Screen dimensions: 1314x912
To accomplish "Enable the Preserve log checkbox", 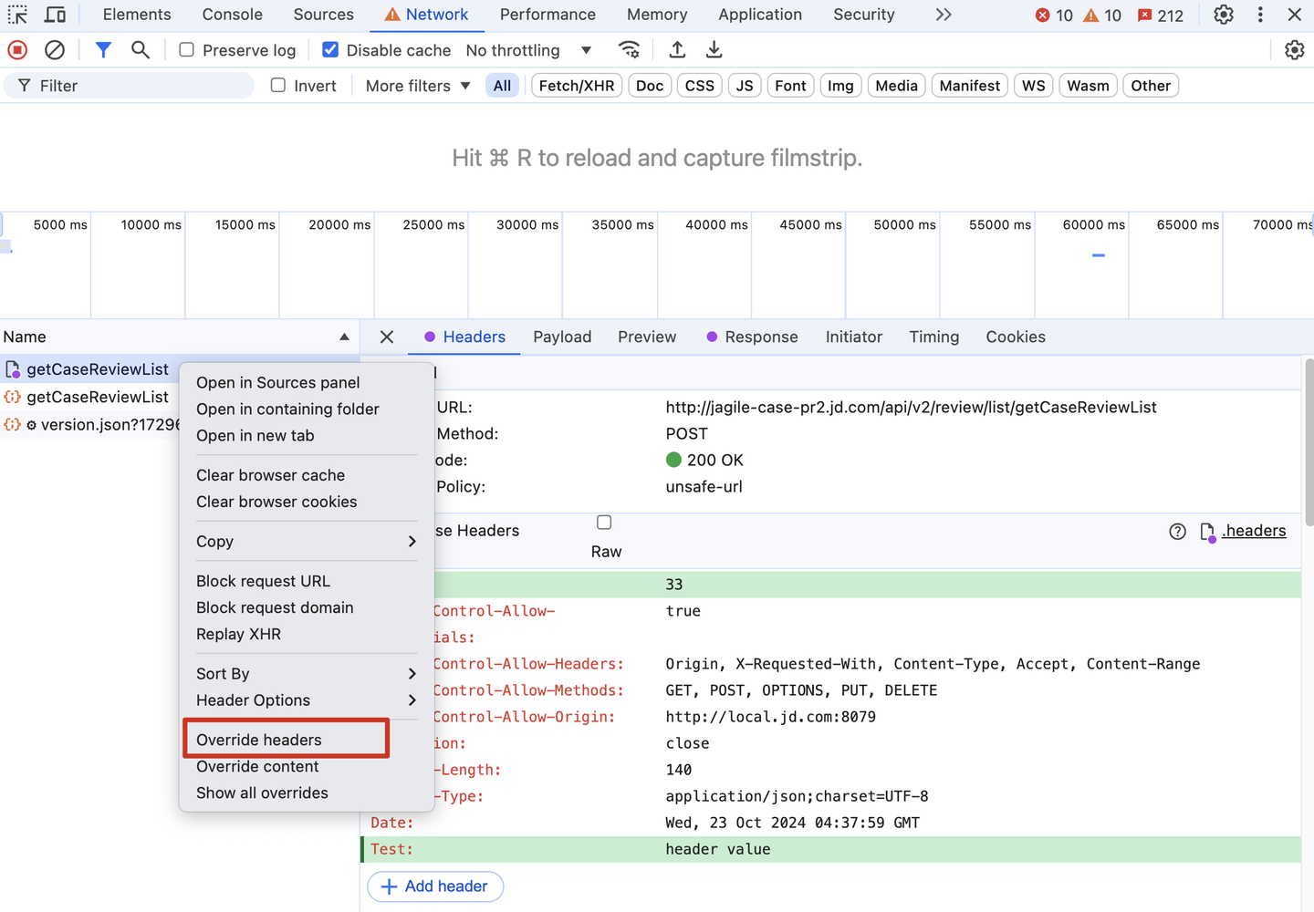I will click(x=187, y=50).
